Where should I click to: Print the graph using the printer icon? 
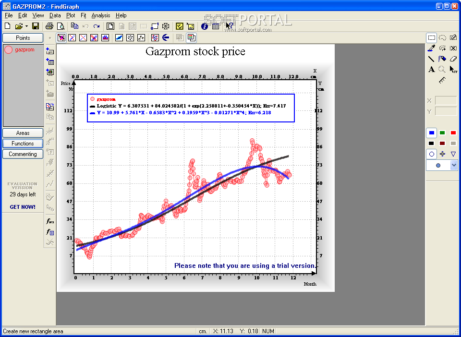click(x=49, y=26)
